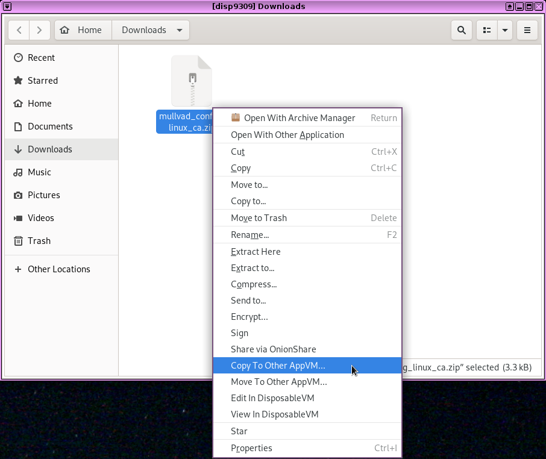
Task: Click the mullvad zip file name label
Action: 184,122
